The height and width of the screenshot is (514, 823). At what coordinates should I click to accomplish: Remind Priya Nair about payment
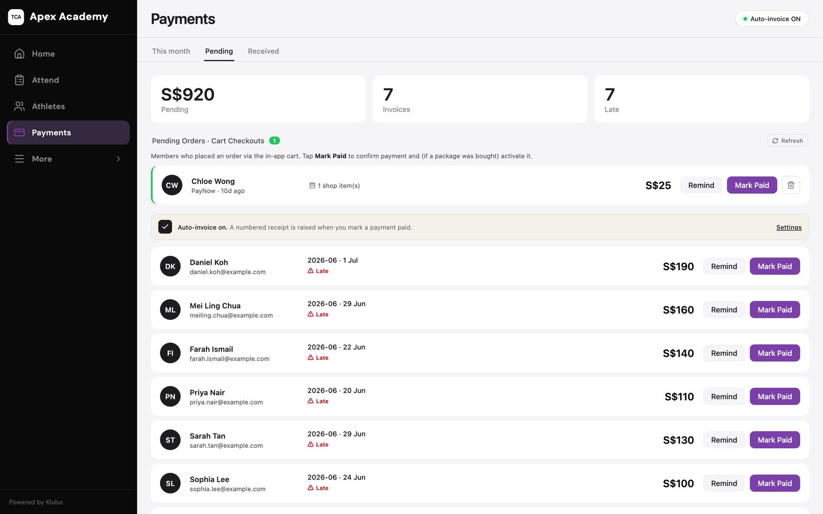pyautogui.click(x=724, y=396)
